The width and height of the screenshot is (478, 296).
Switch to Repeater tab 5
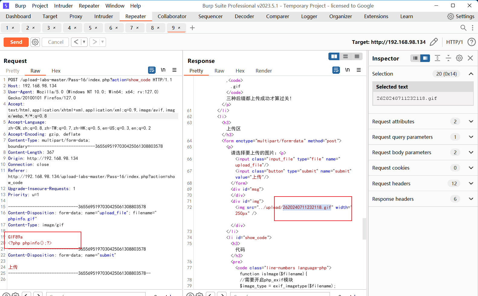point(90,28)
